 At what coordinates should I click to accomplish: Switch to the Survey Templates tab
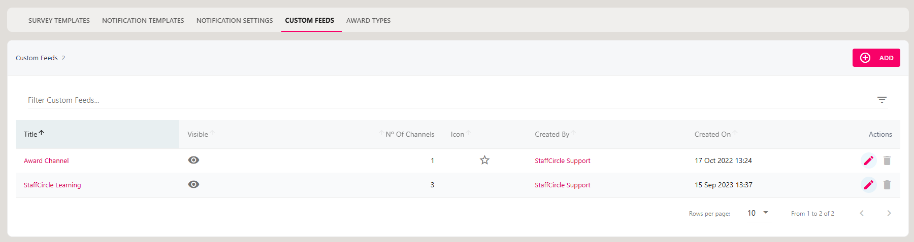59,20
